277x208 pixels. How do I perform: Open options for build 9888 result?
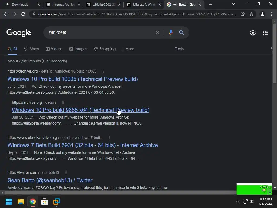click(x=63, y=102)
